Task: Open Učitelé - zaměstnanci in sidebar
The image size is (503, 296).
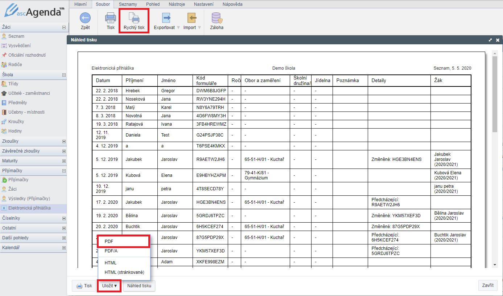Action: 29,93
